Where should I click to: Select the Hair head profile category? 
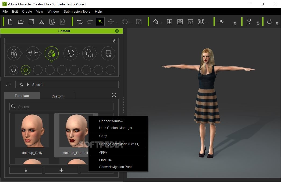[70, 54]
